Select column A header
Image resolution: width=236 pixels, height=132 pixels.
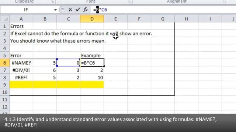[21, 19]
